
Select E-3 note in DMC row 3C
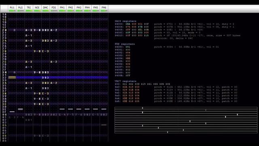pyautogui.click(x=45, y=104)
